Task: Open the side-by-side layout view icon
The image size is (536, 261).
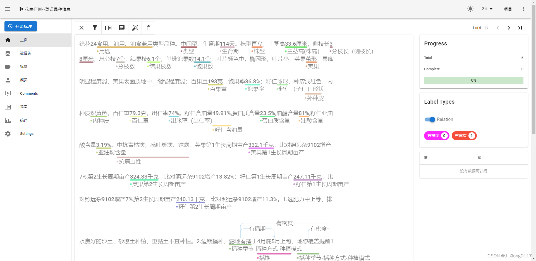Action: click(108, 28)
